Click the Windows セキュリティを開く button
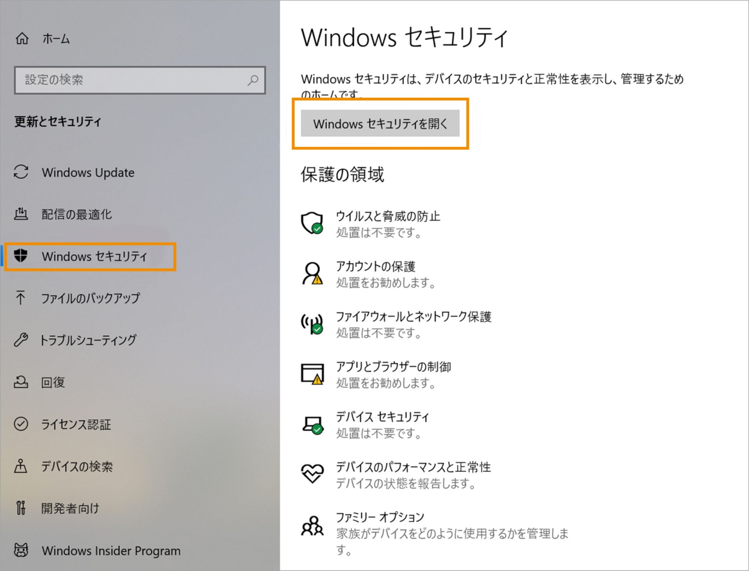The width and height of the screenshot is (749, 571). pos(380,124)
